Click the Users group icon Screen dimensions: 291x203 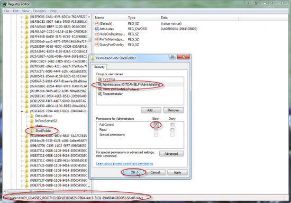100,89
